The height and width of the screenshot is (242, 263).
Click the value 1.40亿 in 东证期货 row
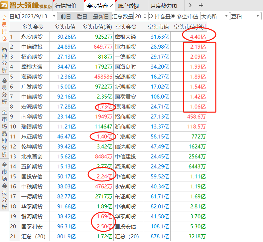coord(104,136)
